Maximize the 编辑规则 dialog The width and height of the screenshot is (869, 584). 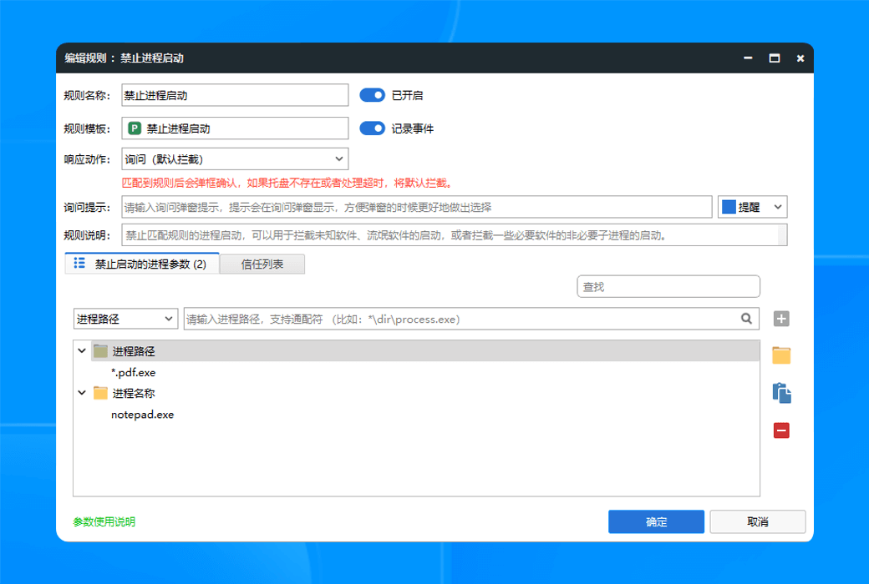(x=775, y=58)
